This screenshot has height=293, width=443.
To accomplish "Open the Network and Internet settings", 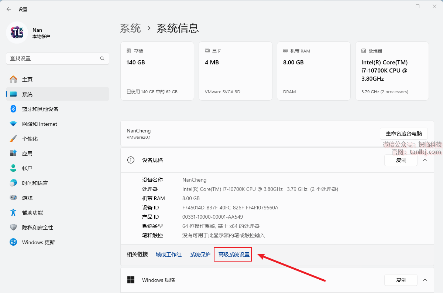I will tap(39, 124).
